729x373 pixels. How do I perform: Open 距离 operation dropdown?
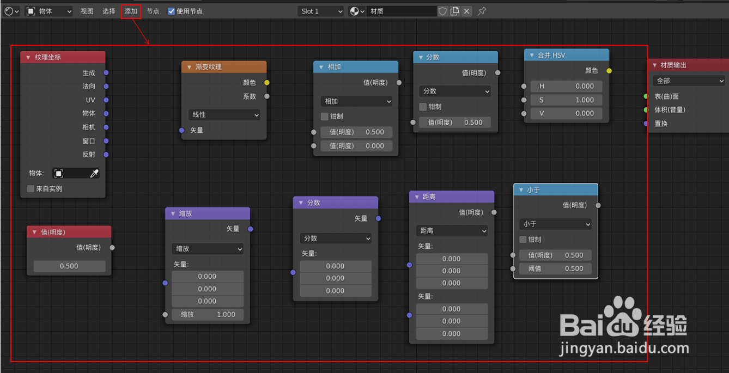(x=452, y=231)
